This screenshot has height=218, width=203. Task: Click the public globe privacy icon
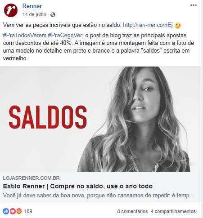[x=53, y=14]
